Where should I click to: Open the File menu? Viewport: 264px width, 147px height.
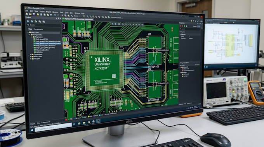(27, 11)
